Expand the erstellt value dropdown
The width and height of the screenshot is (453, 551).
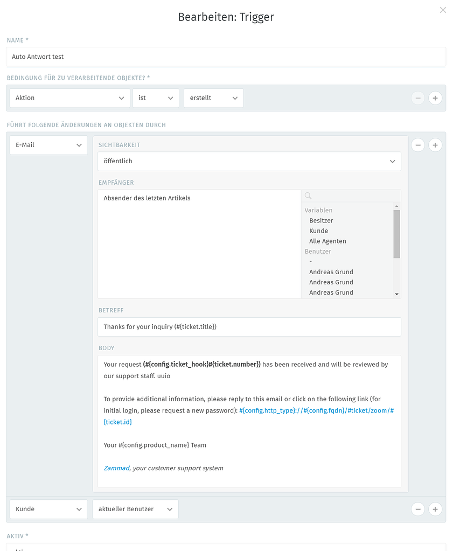pyautogui.click(x=213, y=98)
